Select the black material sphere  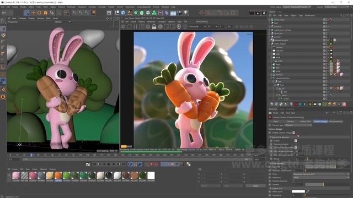(109, 175)
